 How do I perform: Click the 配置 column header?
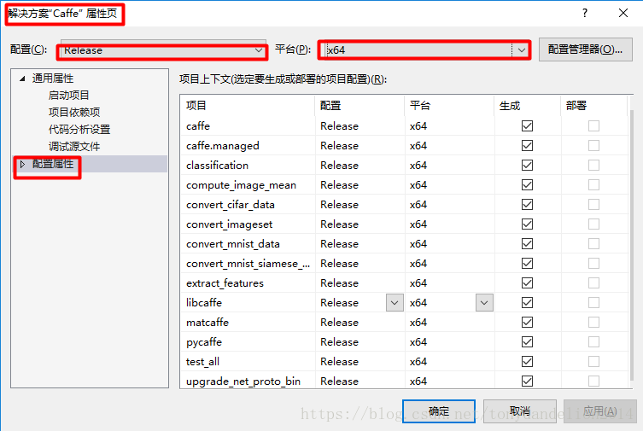pyautogui.click(x=359, y=106)
